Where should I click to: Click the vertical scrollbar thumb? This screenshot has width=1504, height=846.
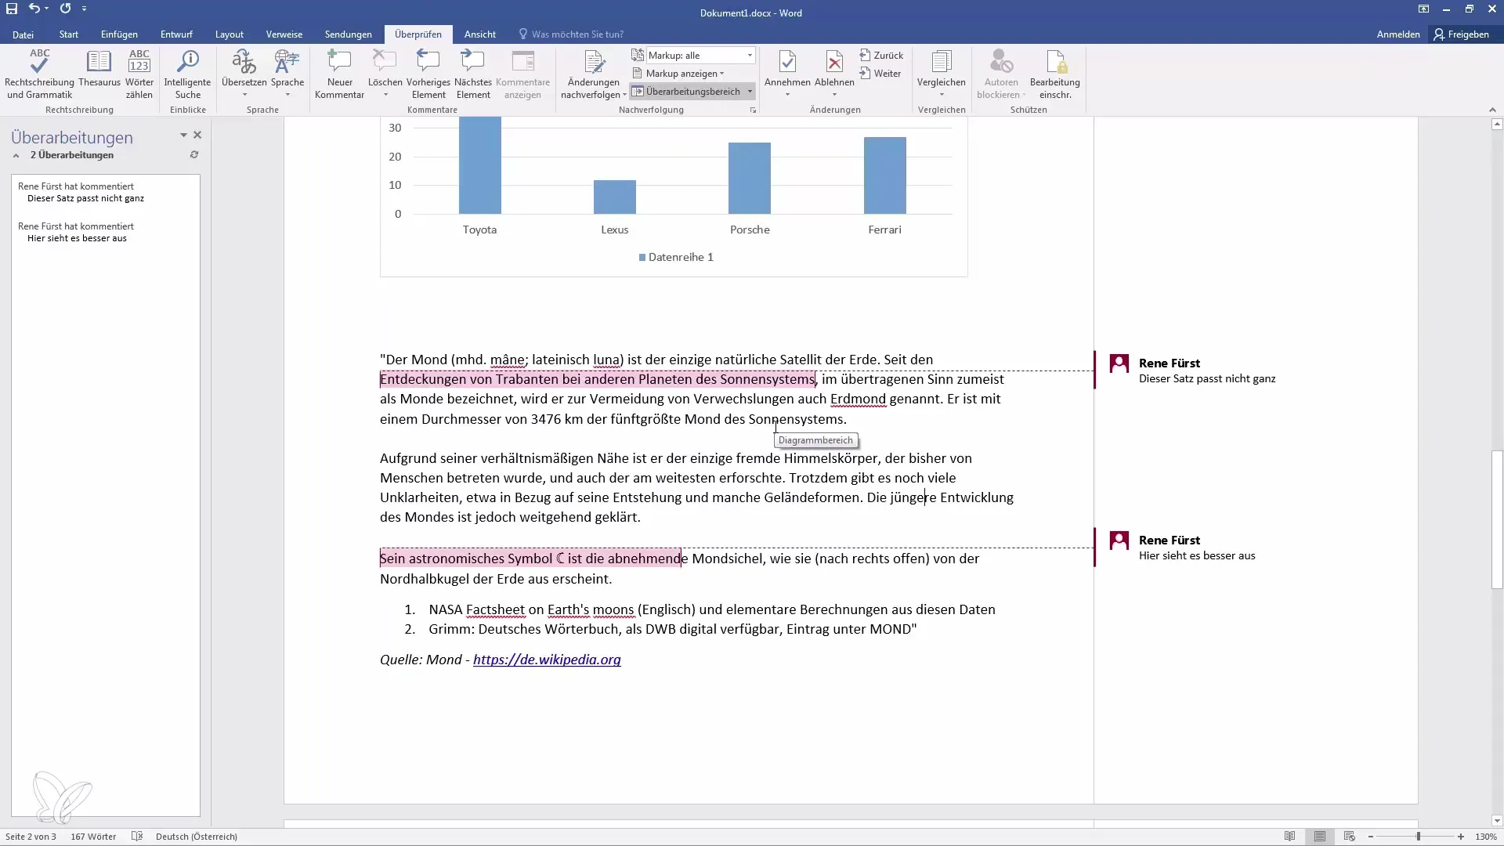point(1497,519)
